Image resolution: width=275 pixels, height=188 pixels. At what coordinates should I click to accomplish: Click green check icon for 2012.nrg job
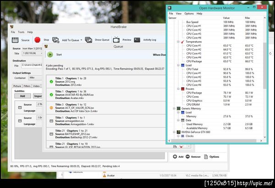point(51,82)
